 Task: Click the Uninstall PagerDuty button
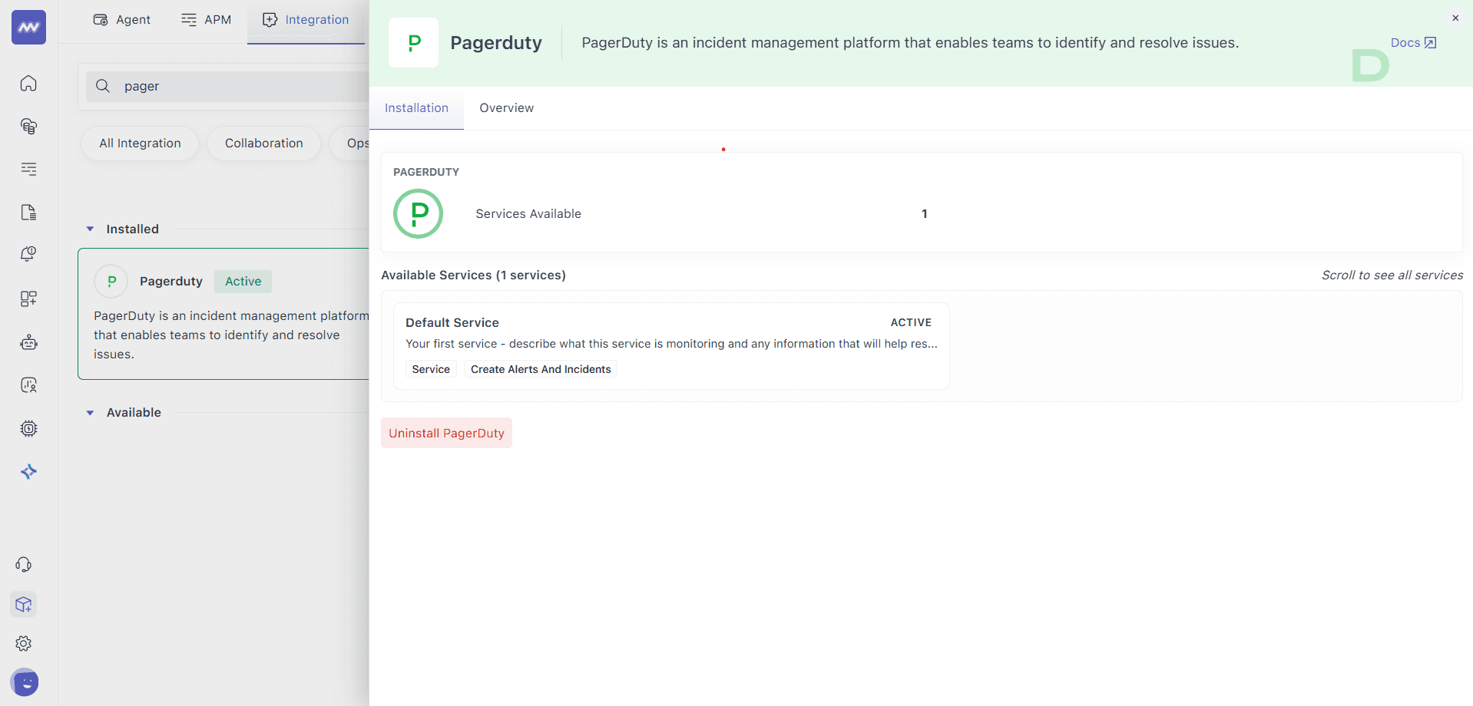446,432
